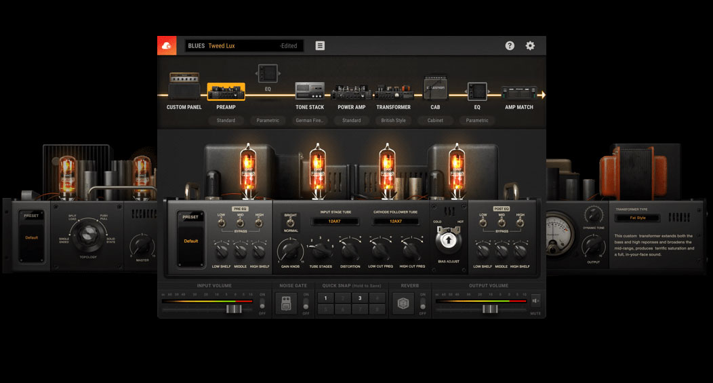Toggle Pre EQ Mid bypass switch
This screenshot has height=383, width=713.
[x=240, y=222]
